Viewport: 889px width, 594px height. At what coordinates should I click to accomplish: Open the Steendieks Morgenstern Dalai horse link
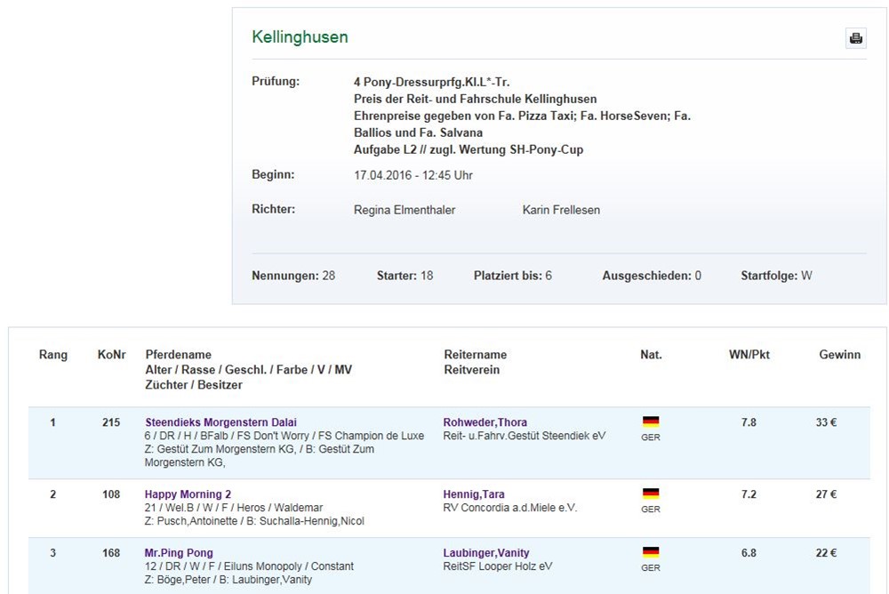[220, 422]
